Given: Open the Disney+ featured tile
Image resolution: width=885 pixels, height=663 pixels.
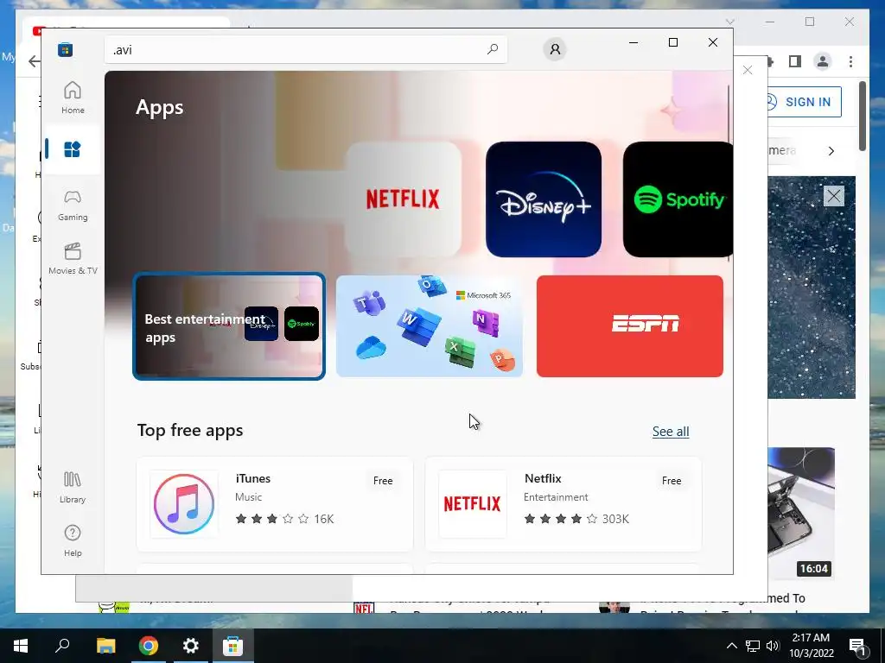Looking at the screenshot, I should pos(544,199).
